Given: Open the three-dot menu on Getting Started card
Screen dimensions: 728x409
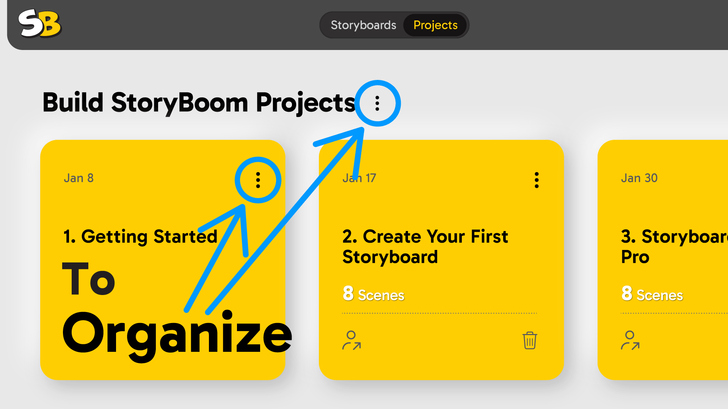Looking at the screenshot, I should (x=258, y=180).
